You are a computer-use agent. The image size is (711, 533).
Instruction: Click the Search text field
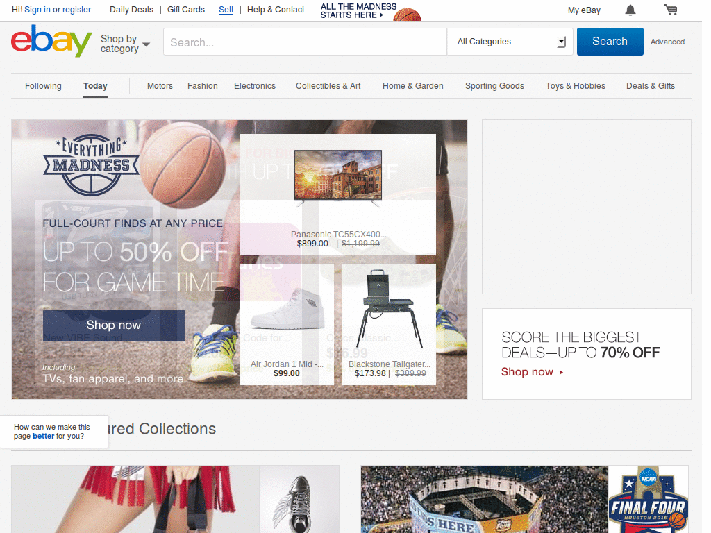point(306,42)
